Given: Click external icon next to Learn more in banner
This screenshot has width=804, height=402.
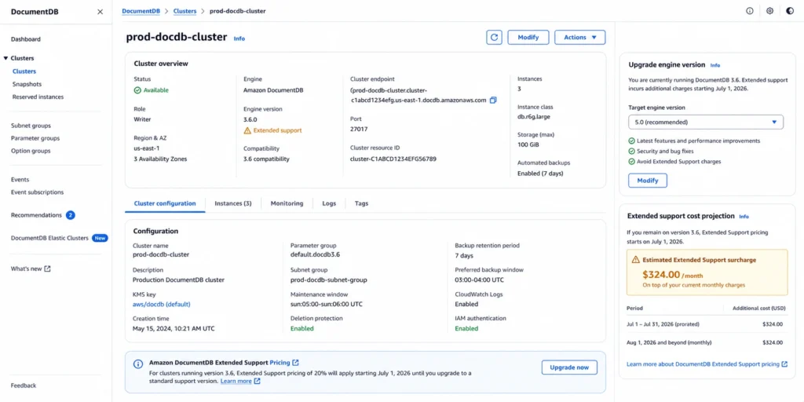Looking at the screenshot, I should tap(258, 382).
